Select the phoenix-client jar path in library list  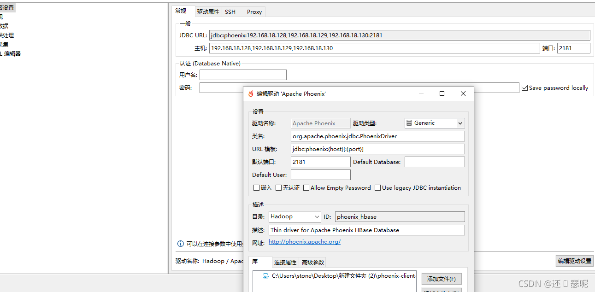pos(344,276)
